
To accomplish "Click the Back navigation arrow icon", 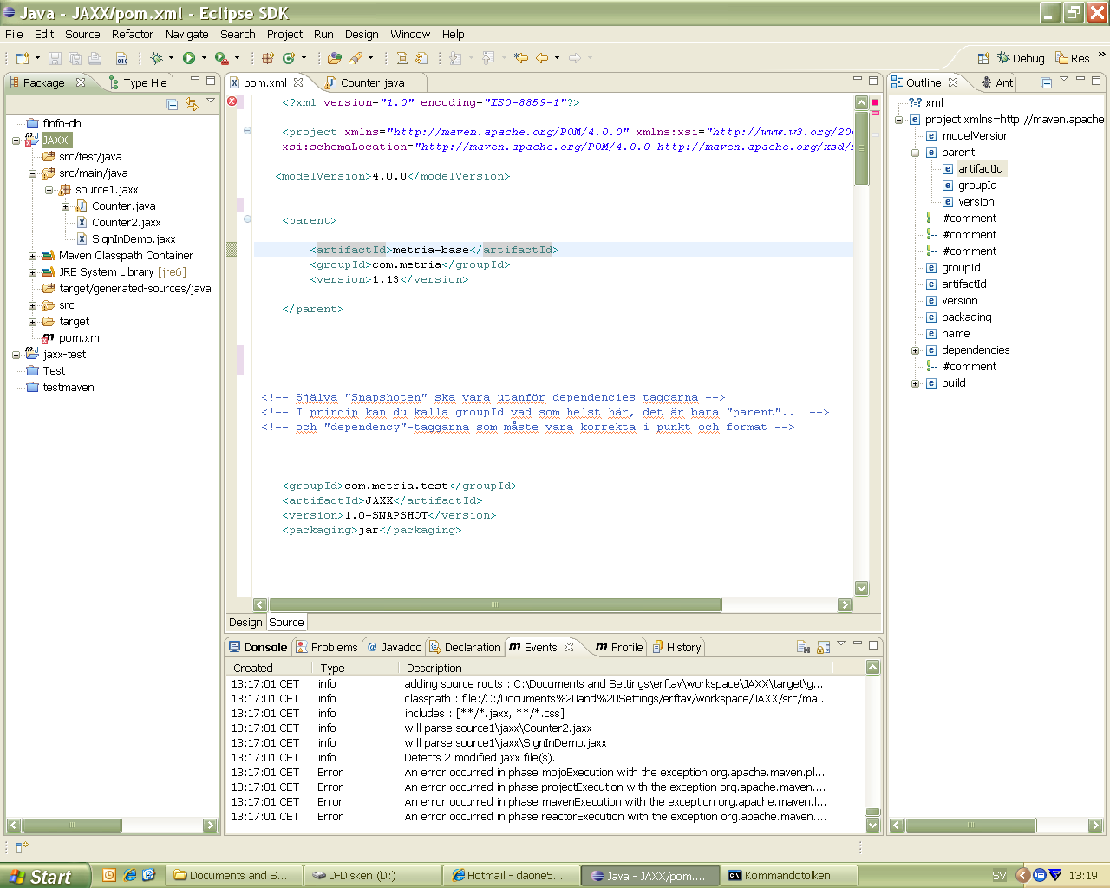I will pyautogui.click(x=542, y=58).
